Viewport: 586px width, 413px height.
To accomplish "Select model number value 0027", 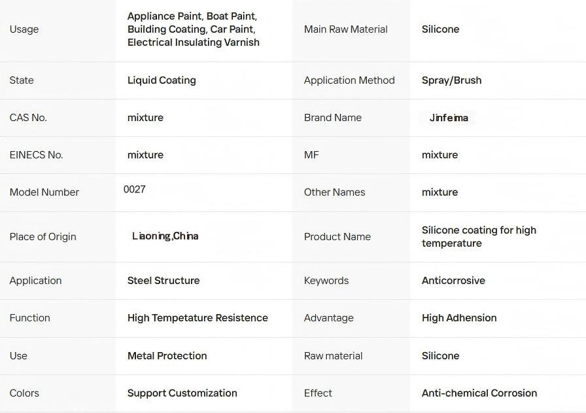I will click(135, 189).
